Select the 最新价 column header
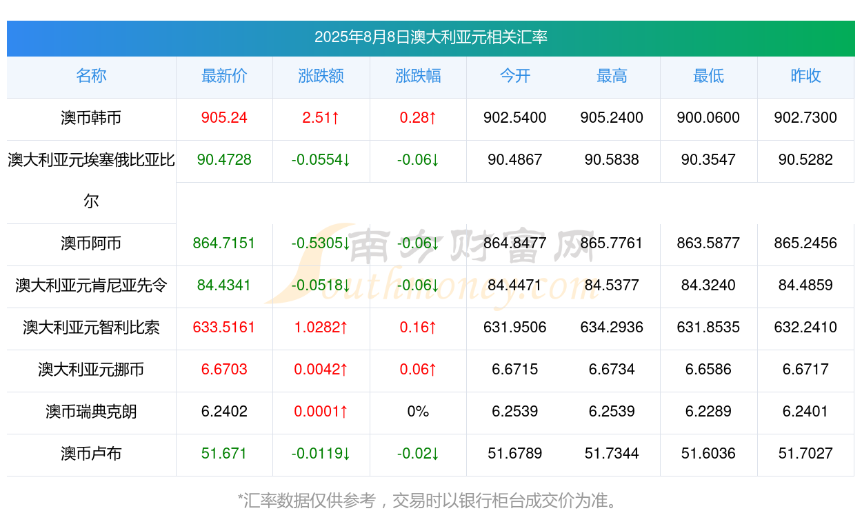The image size is (862, 522). click(x=224, y=76)
